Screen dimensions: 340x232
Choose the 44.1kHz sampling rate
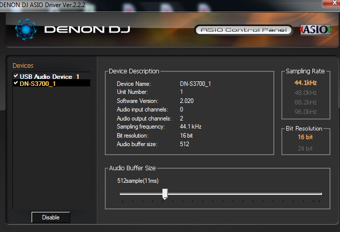[x=305, y=83]
